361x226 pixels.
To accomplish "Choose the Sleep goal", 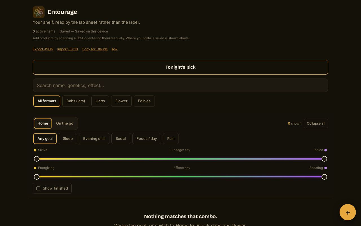I will [68, 139].
